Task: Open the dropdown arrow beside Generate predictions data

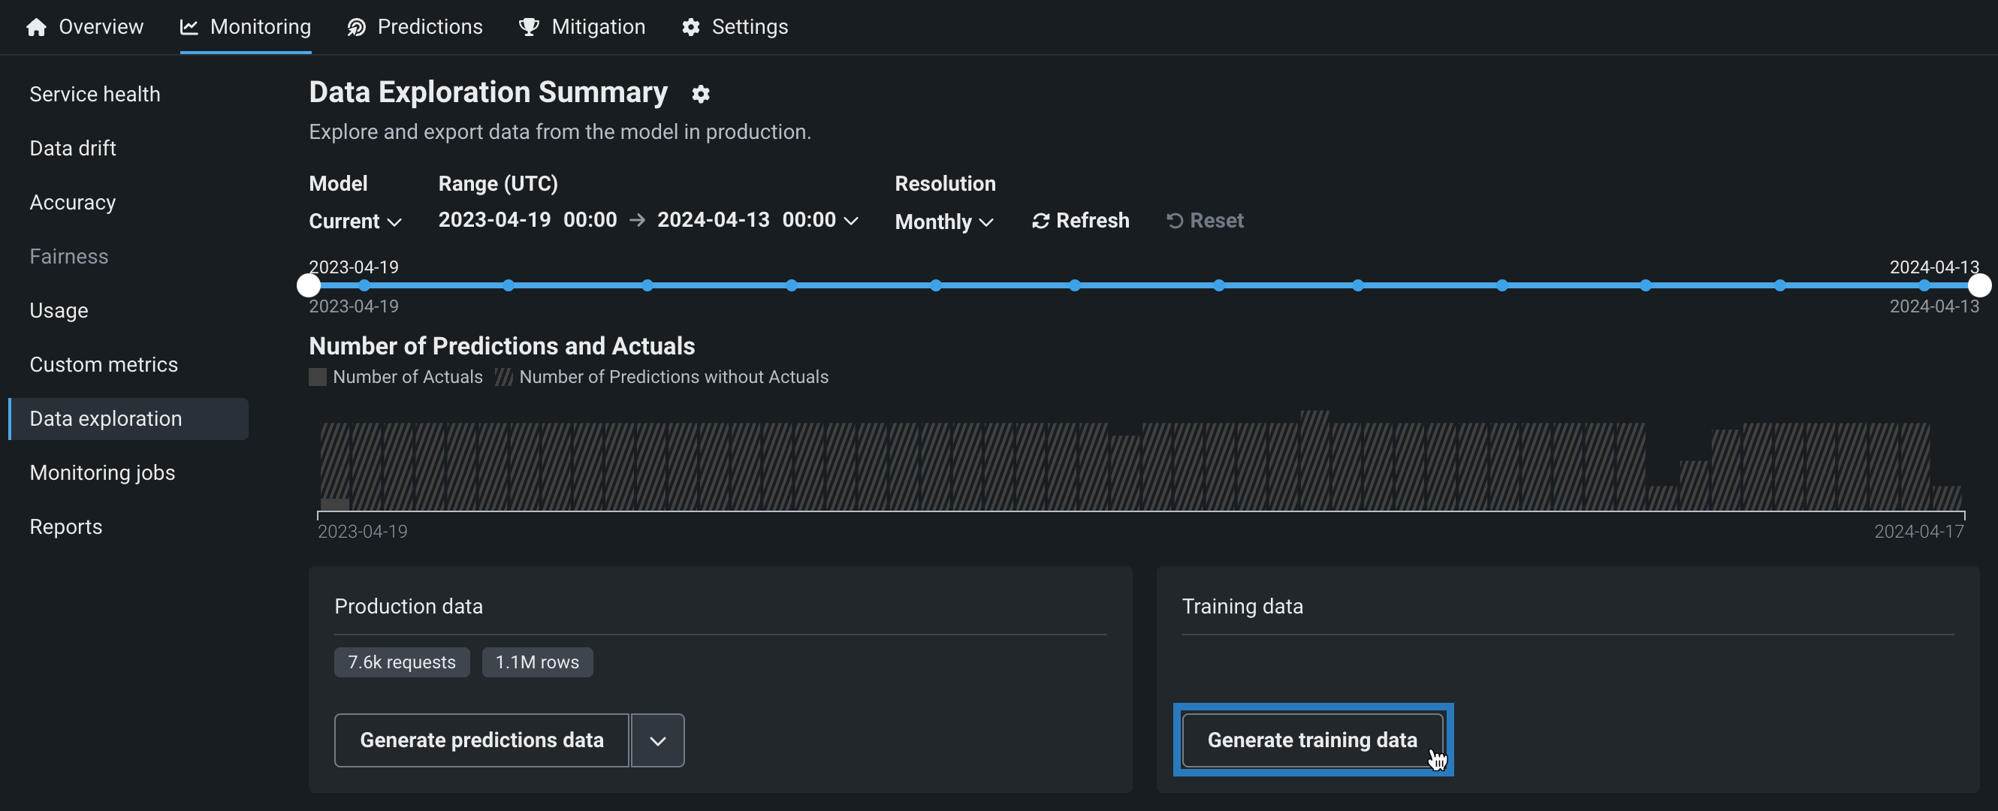Action: pos(657,740)
